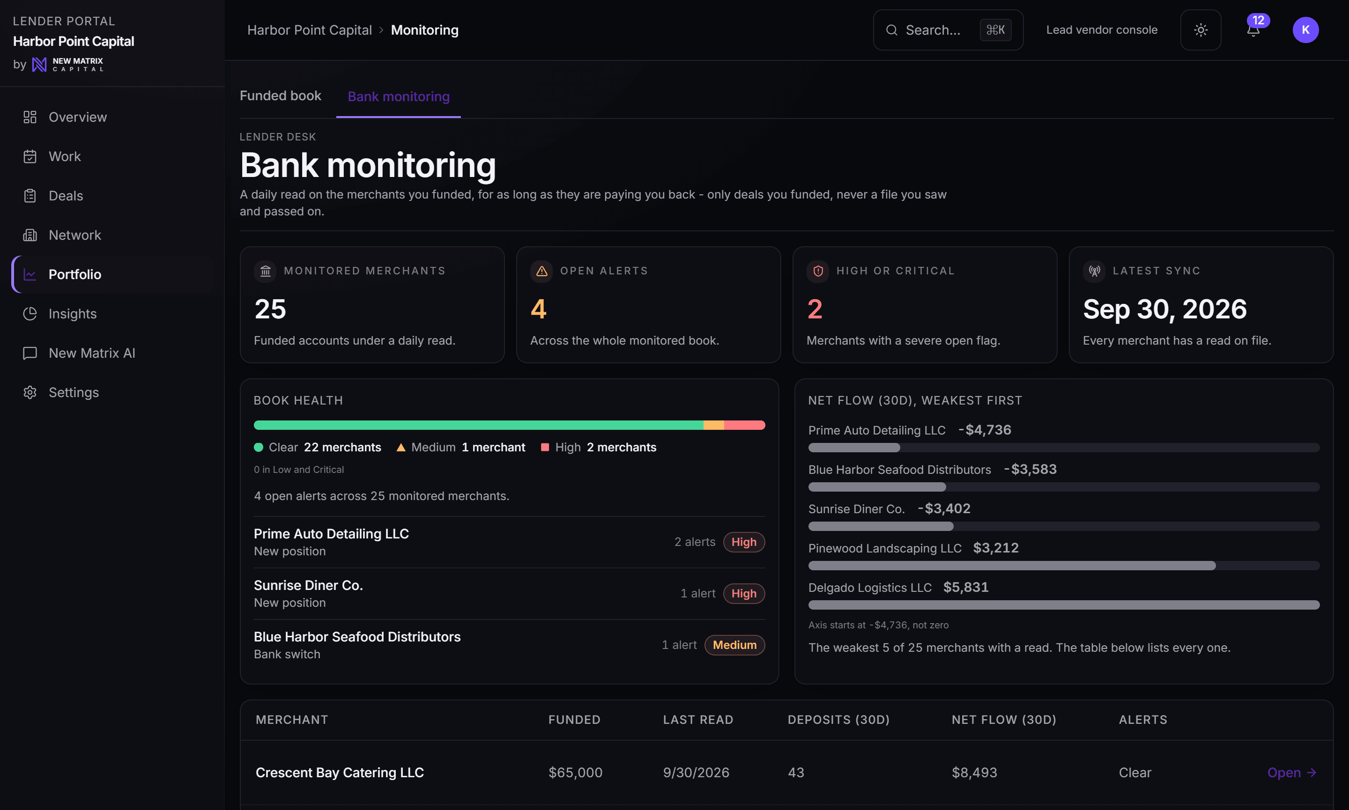Click the High or Critical shield icon

pos(818,271)
